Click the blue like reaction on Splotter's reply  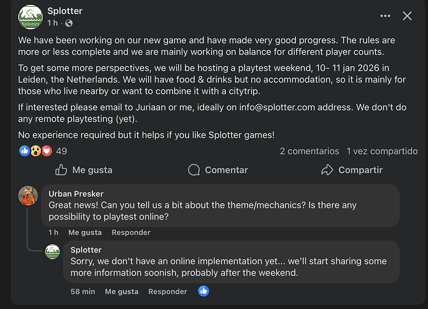click(203, 291)
